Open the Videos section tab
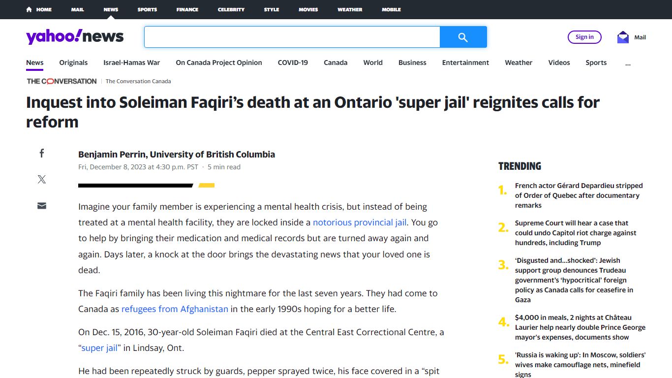672x378 pixels. coord(559,63)
